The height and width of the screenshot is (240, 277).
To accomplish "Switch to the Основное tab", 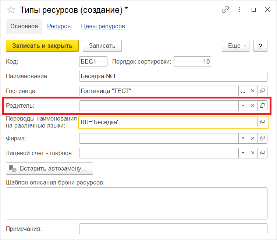I will click(24, 26).
